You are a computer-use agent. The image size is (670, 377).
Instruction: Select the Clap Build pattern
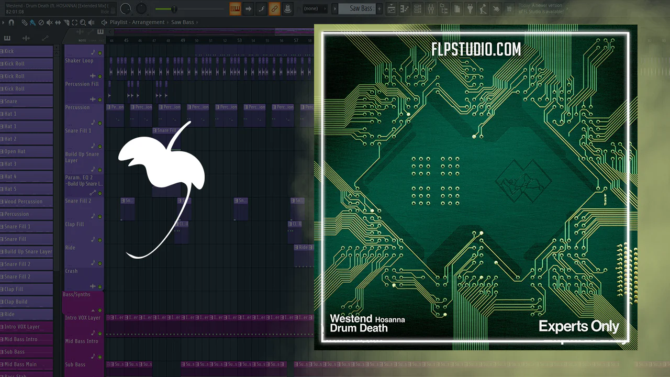coord(27,302)
